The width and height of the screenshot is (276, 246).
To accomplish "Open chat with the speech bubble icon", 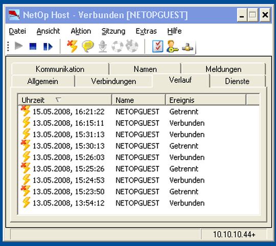I will tap(88, 46).
